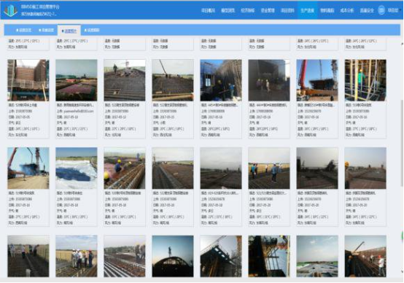Open the 成本分析 top menu
The height and width of the screenshot is (283, 404).
[347, 10]
